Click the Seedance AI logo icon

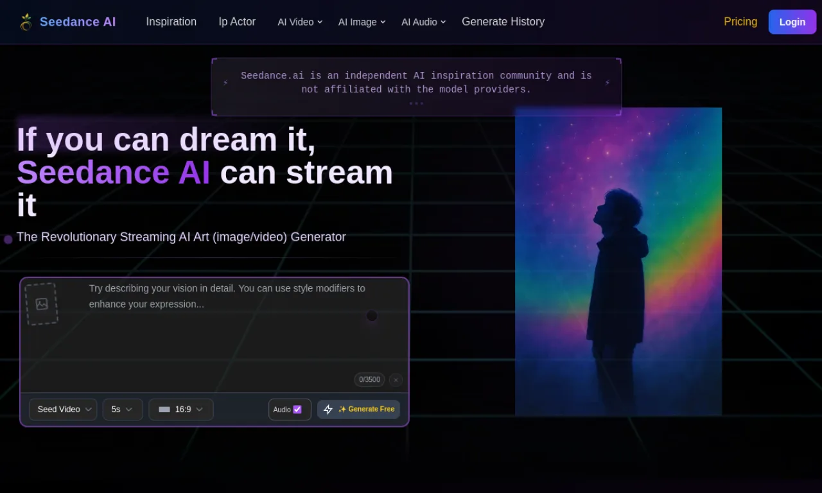26,22
